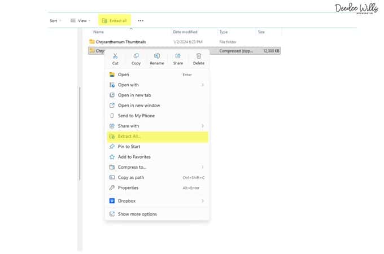Click the Open in new tab icon

coord(112,95)
